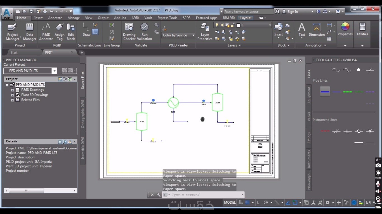Click the binoculars search icon
This screenshot has width=382, height=214.
277,11
